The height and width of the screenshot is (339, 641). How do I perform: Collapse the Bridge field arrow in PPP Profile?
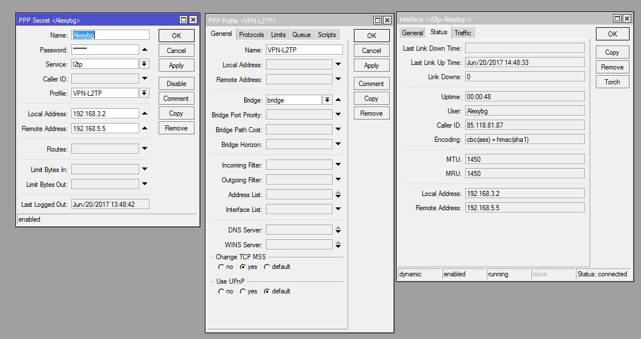coord(338,100)
